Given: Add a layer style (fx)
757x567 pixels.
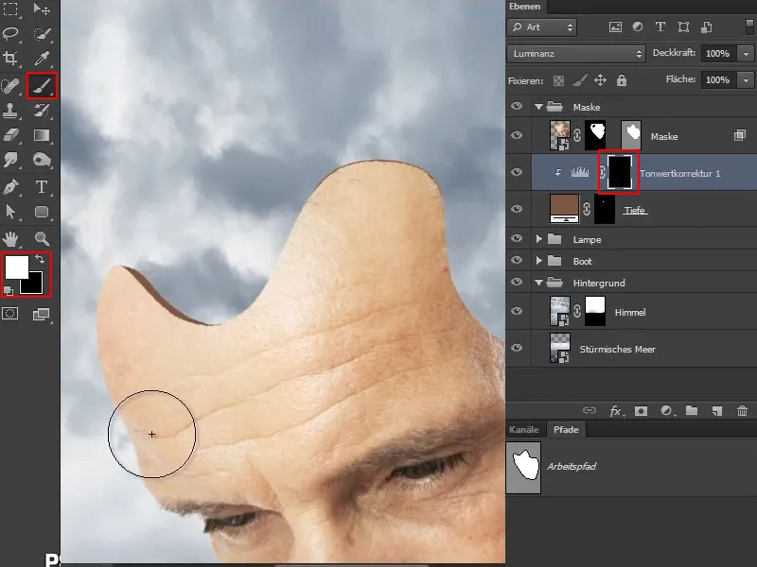Looking at the screenshot, I should 616,411.
